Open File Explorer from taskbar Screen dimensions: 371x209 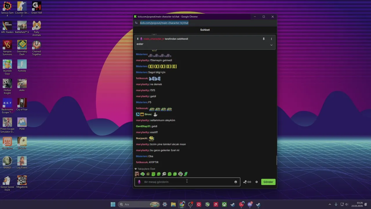coord(173,204)
